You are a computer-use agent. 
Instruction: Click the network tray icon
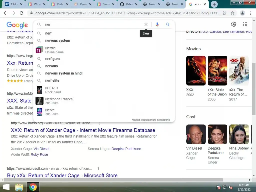224,187
